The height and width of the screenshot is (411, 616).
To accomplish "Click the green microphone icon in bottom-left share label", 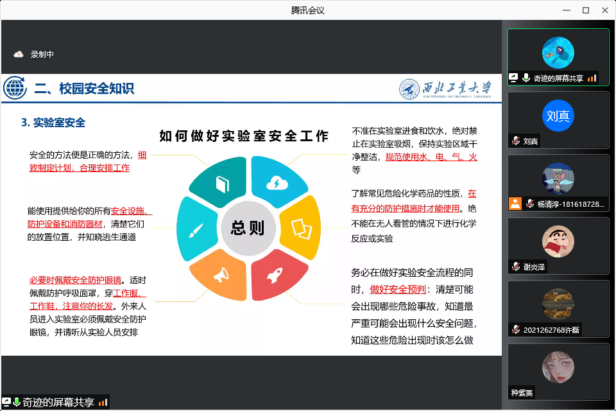I will (x=17, y=403).
